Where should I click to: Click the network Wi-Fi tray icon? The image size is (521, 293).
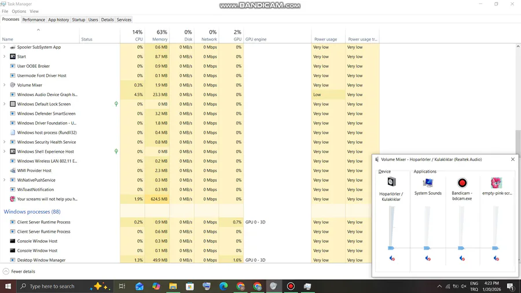point(447,287)
